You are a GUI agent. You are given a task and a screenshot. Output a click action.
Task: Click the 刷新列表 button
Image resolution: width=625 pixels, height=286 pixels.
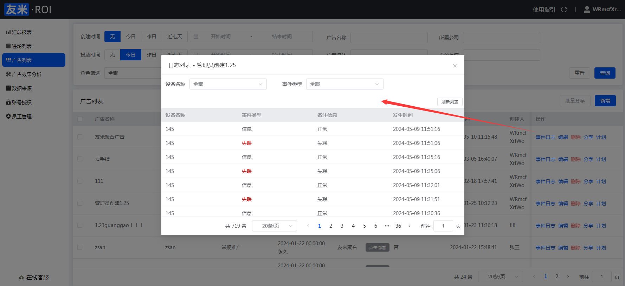(x=450, y=102)
